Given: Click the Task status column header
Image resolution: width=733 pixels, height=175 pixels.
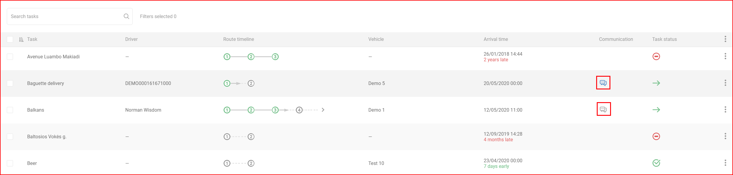Looking at the screenshot, I should point(664,39).
